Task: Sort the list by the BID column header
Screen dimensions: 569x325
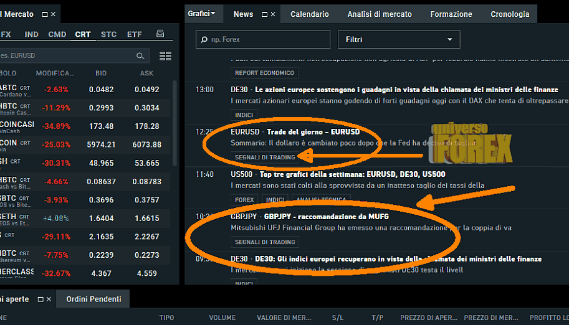Action: [101, 73]
